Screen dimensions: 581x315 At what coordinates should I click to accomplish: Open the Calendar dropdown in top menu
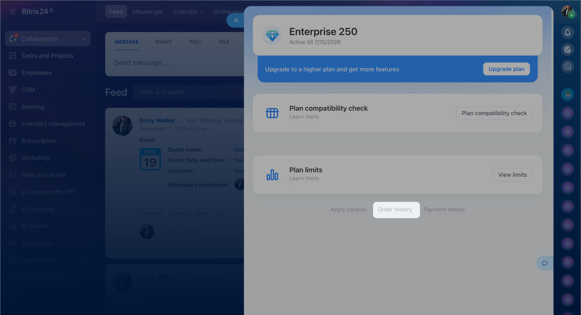[x=188, y=11]
